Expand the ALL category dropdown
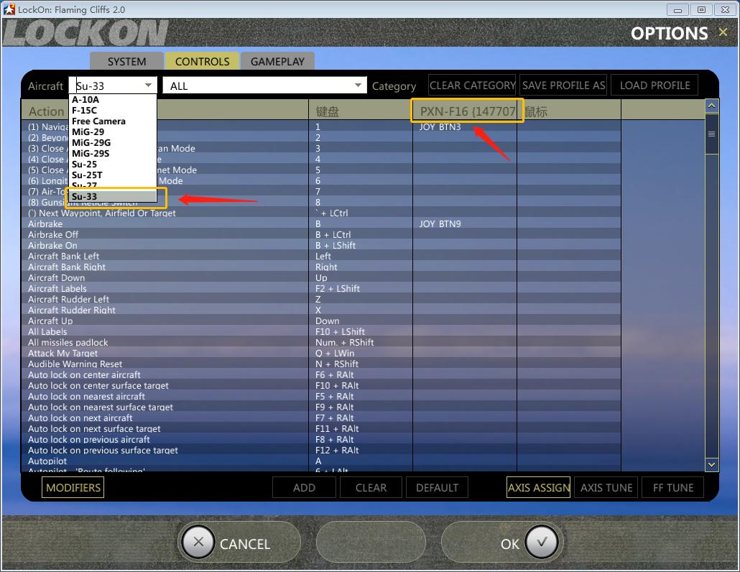The image size is (740, 572). (358, 86)
